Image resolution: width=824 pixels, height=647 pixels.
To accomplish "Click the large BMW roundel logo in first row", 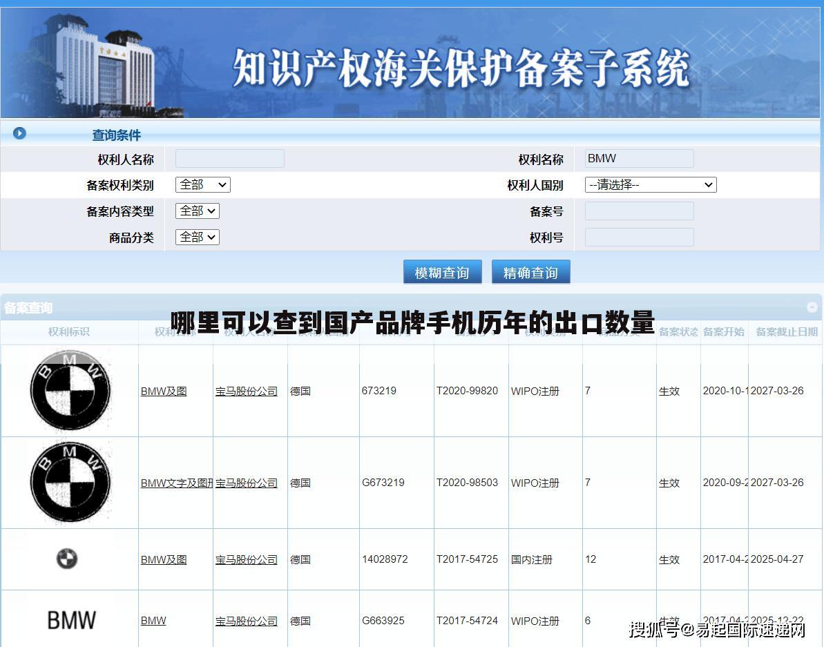I will tap(69, 390).
